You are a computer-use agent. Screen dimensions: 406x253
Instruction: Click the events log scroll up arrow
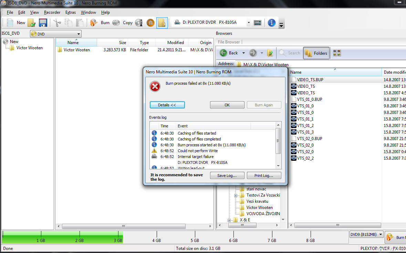tap(278, 125)
